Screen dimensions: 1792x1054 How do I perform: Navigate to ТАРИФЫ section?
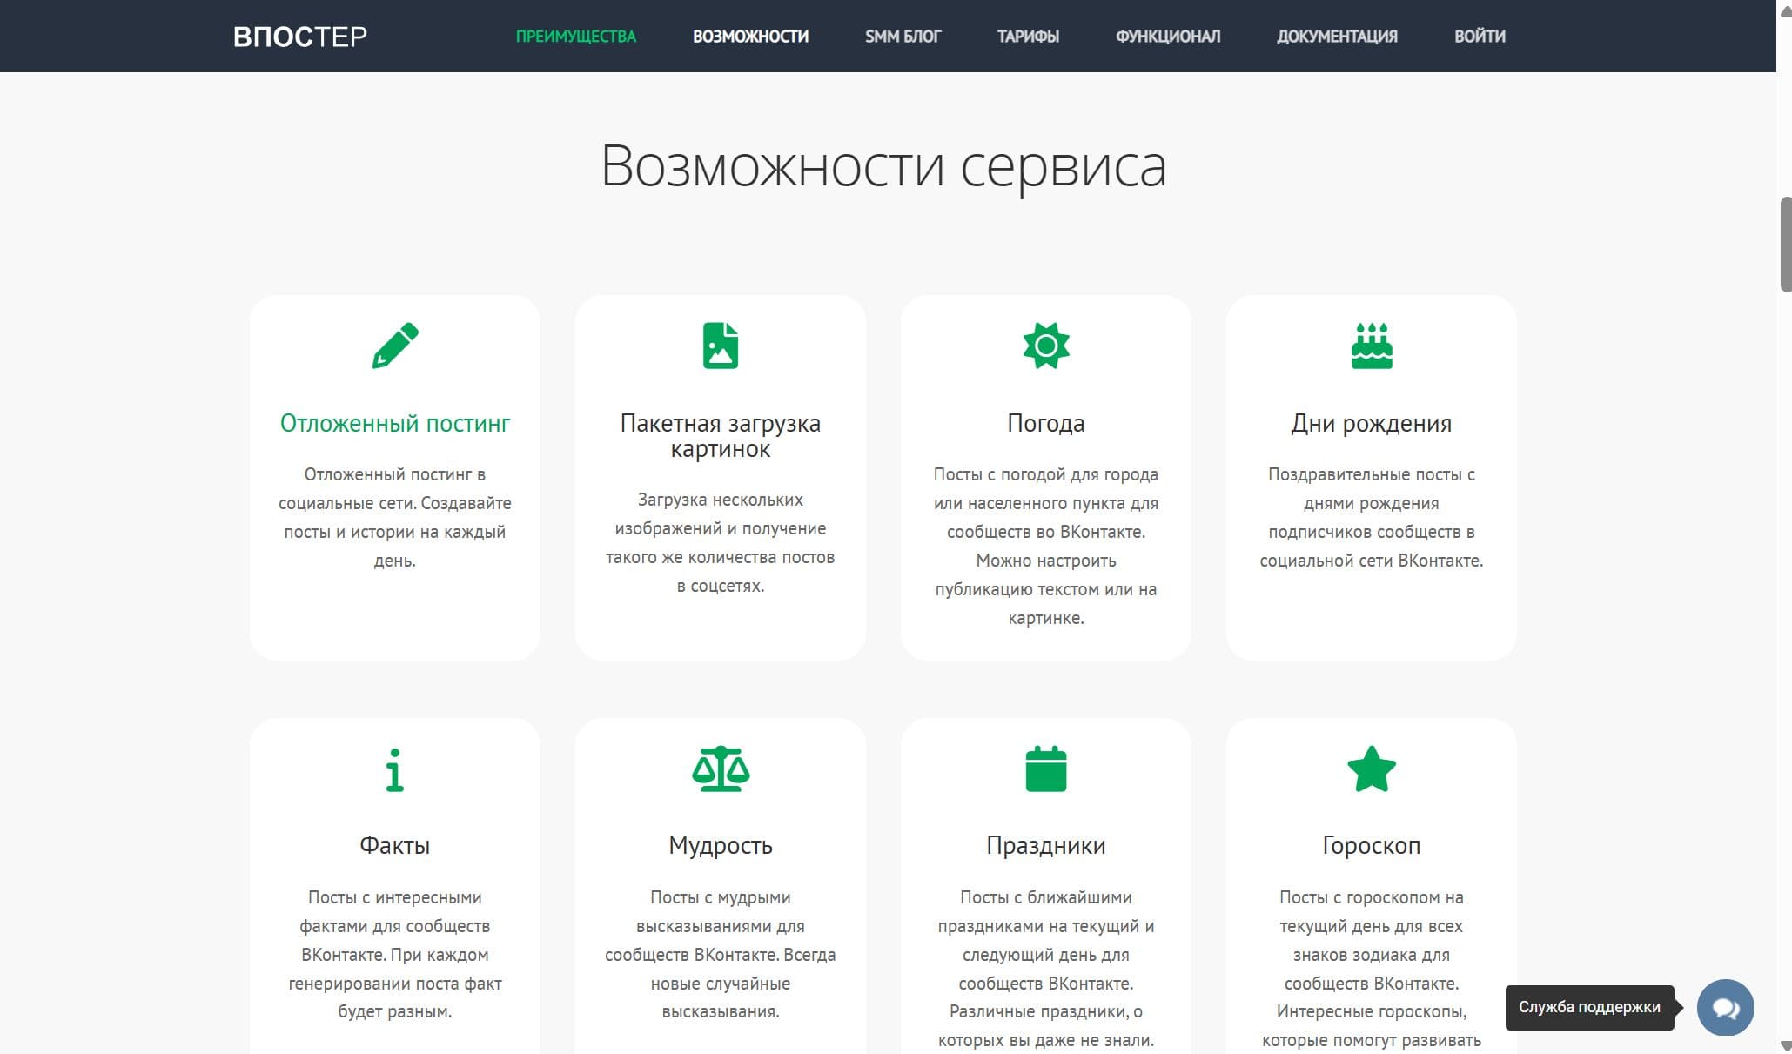click(1028, 37)
